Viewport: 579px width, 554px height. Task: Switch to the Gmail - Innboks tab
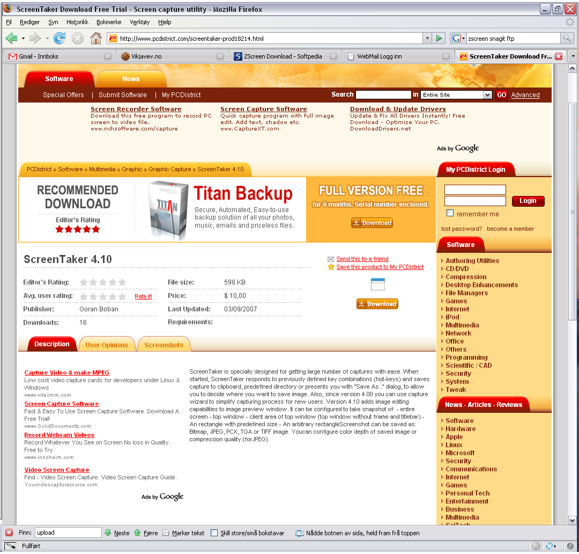[x=59, y=56]
